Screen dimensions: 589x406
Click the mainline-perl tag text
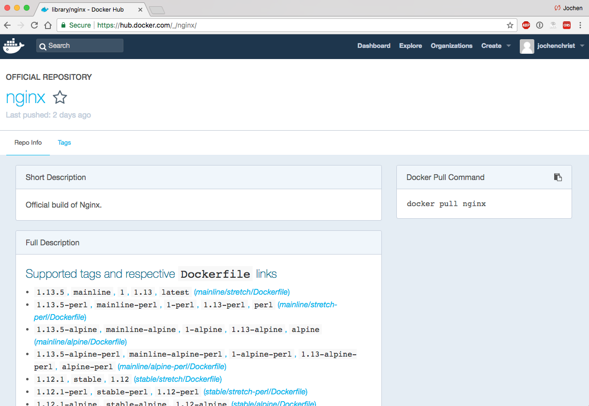(x=127, y=305)
